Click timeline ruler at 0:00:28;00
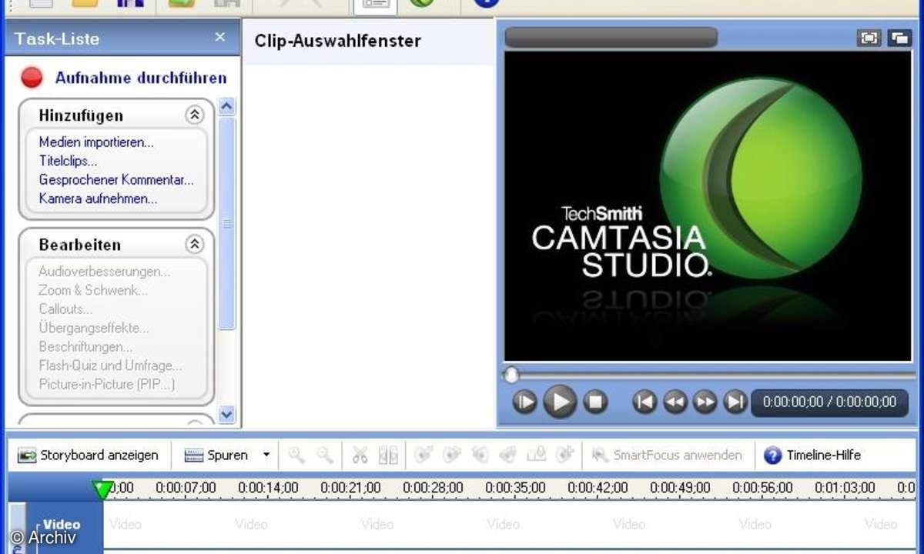Image resolution: width=924 pixels, height=554 pixels. point(433,488)
